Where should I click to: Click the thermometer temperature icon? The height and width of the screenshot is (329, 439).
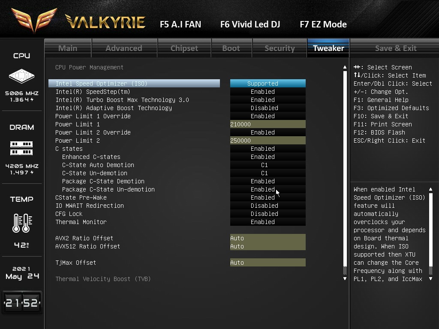[21, 223]
